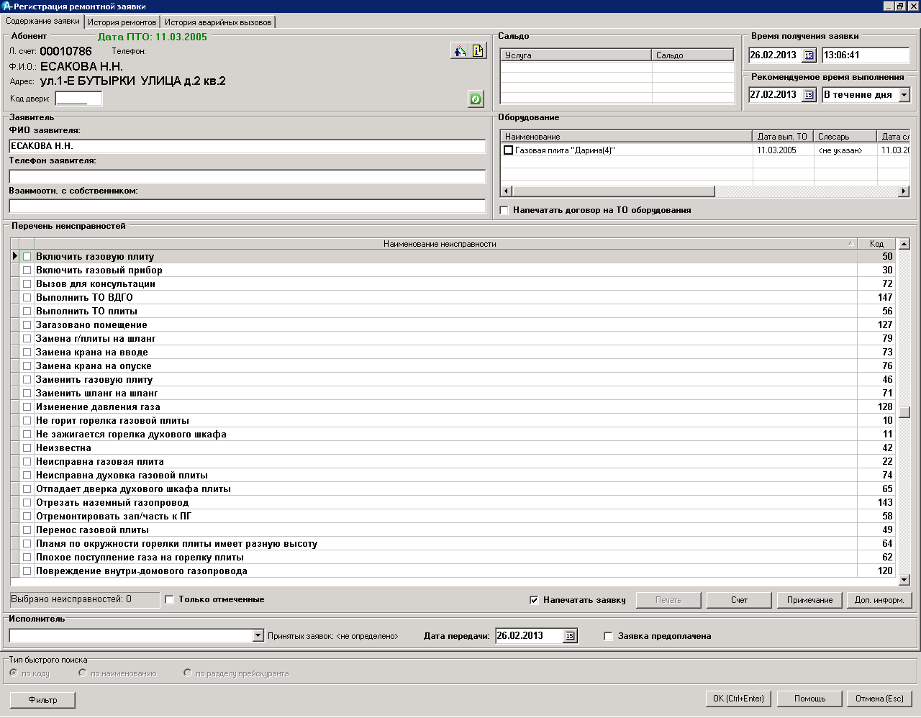Click scroll up arrow of faults list

click(904, 244)
